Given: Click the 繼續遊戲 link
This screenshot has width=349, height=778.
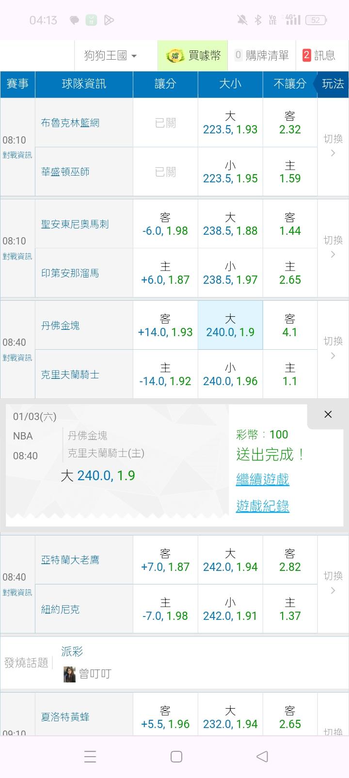Looking at the screenshot, I should point(263,480).
